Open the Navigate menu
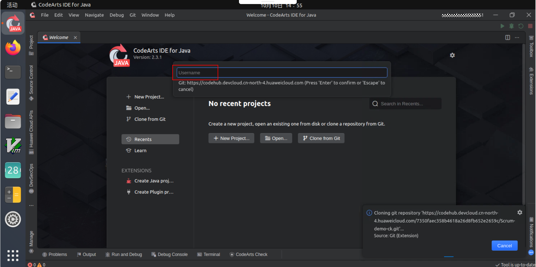Viewport: 536px width, 267px height. (94, 15)
